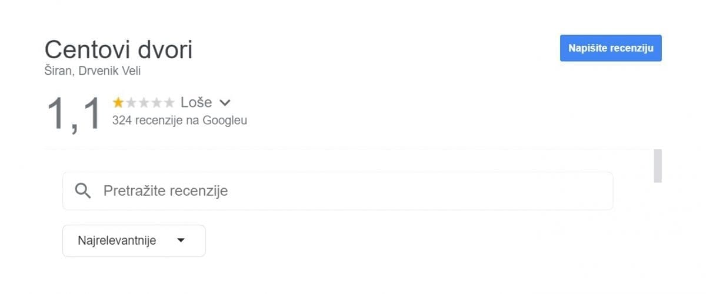Click the sort dropdown triangle arrow
The width and height of the screenshot is (706, 294).
click(181, 240)
